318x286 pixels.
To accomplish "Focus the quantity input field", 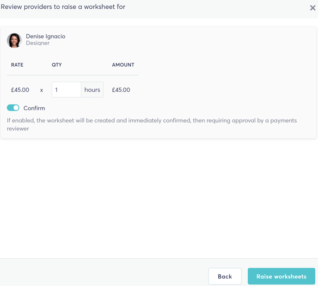I will (x=66, y=90).
